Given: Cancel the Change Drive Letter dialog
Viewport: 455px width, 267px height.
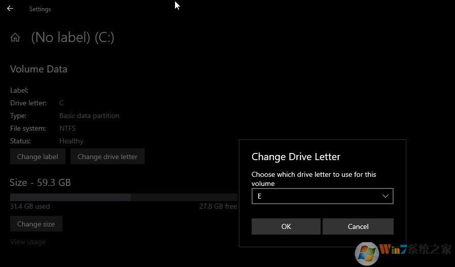Looking at the screenshot, I should point(358,226).
